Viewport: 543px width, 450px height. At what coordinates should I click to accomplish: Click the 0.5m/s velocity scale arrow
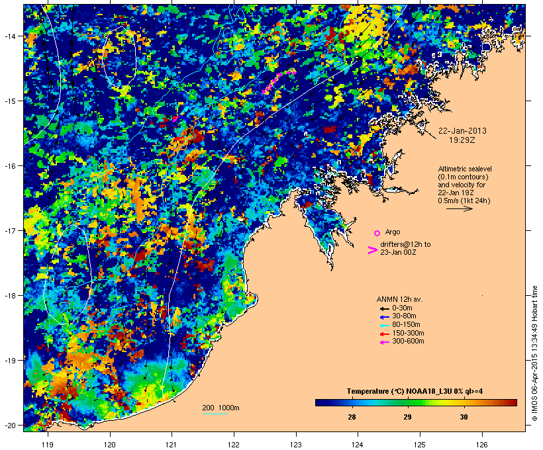pos(459,208)
